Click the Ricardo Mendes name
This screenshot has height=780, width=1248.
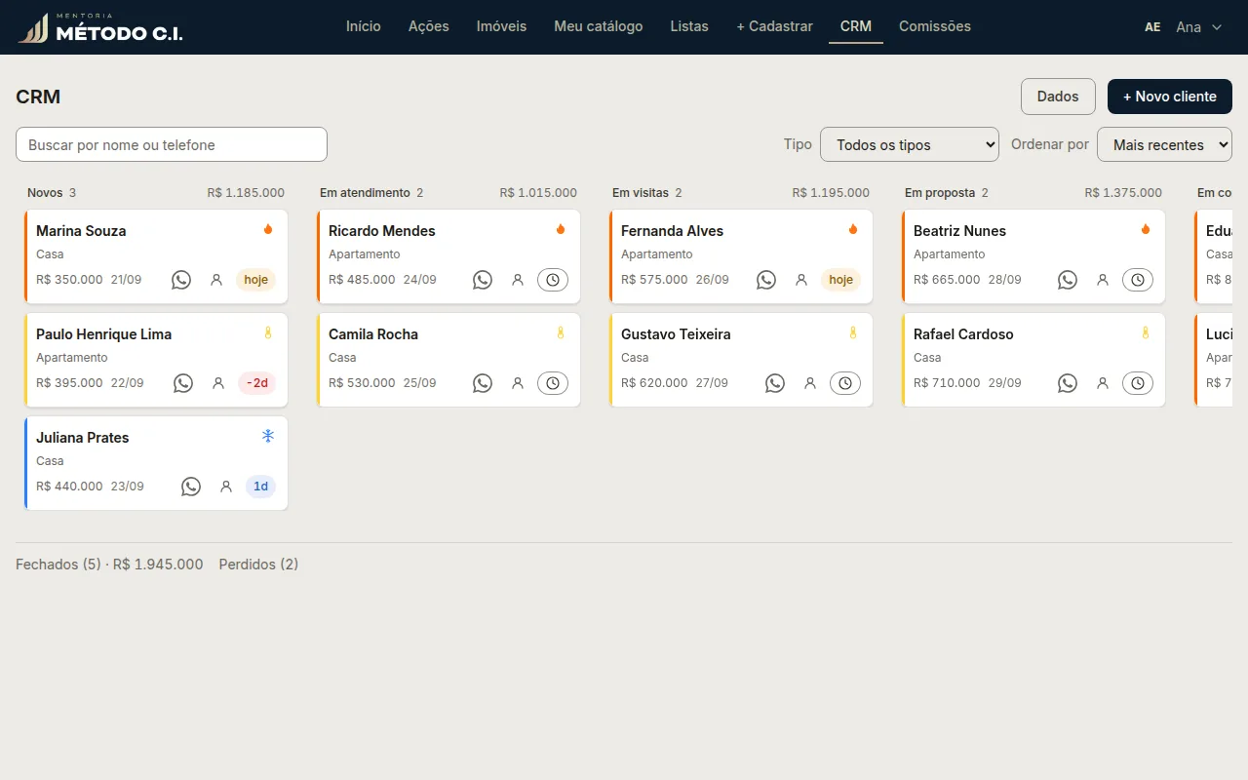[382, 231]
